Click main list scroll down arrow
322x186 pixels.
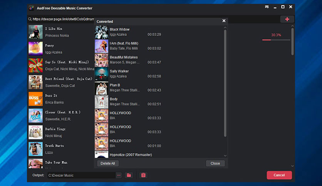pyautogui.click(x=292, y=166)
